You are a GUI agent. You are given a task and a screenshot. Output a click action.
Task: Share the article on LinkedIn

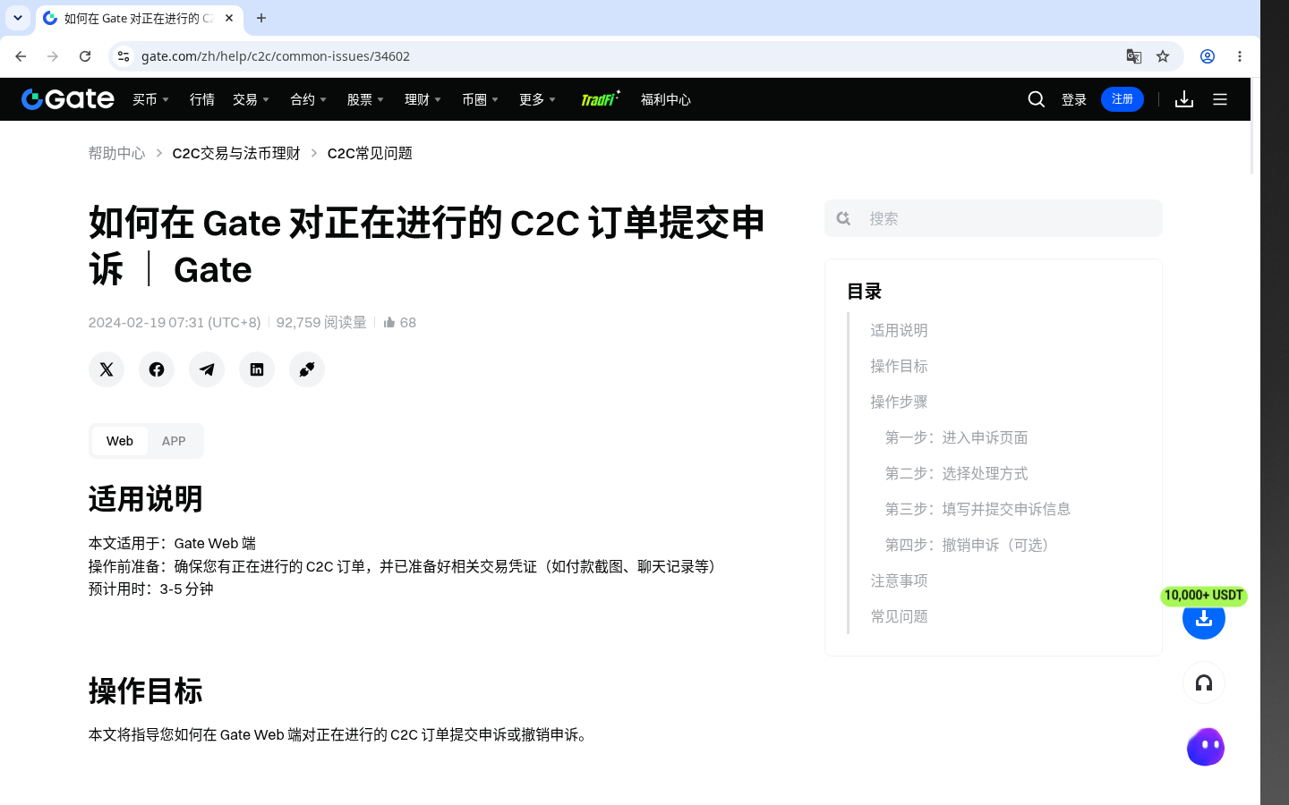257,369
